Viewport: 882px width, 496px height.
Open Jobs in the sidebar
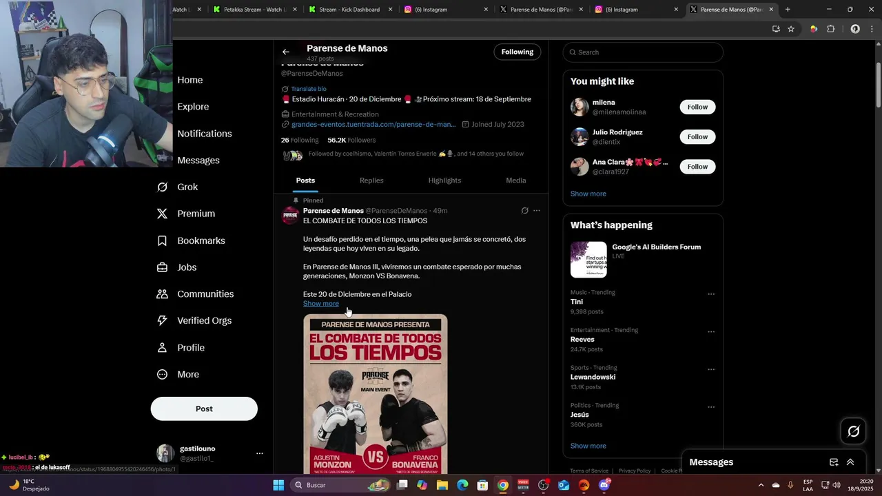pyautogui.click(x=176, y=267)
